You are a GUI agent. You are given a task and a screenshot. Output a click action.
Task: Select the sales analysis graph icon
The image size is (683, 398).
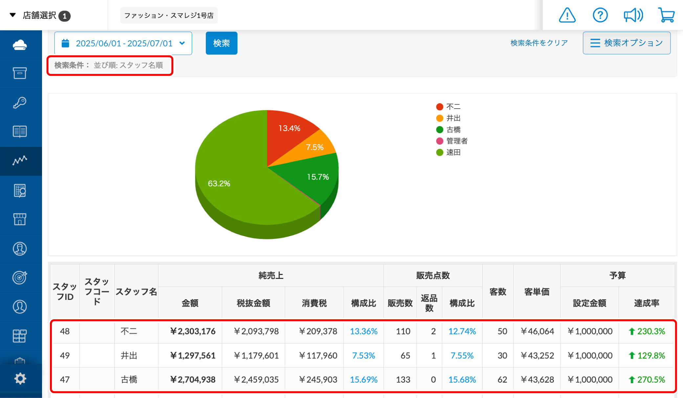(20, 160)
